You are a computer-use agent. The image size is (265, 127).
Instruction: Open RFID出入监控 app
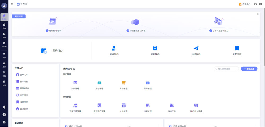196,106
